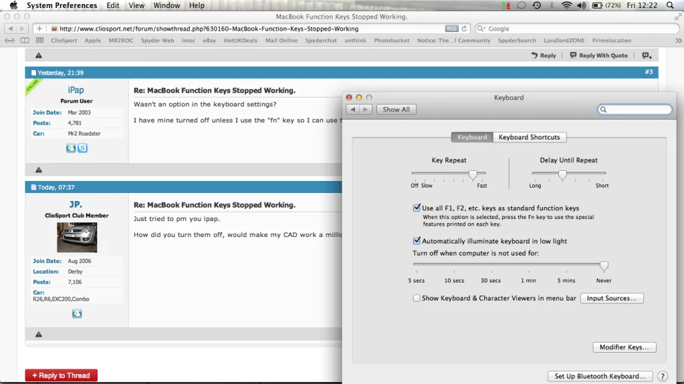Image resolution: width=684 pixels, height=384 pixels.
Task: Open the Google search engine dropdown
Action: click(x=481, y=28)
